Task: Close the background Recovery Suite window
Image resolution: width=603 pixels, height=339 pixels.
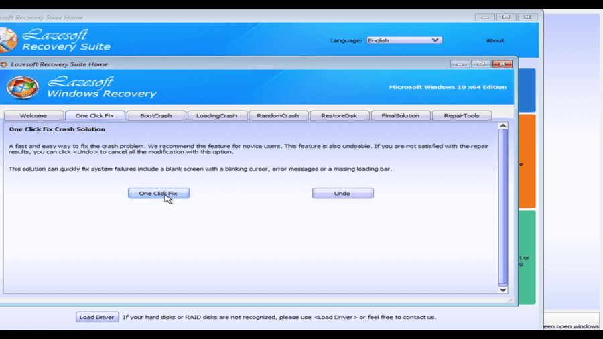Action: point(527,17)
